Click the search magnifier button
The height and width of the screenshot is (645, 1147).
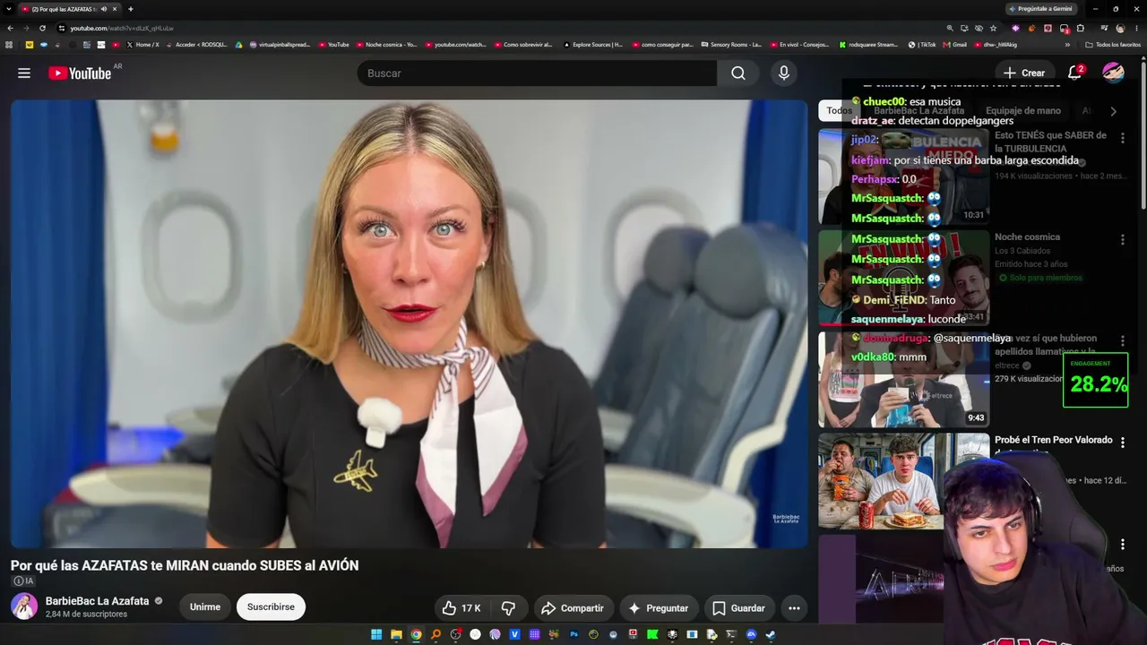click(x=737, y=73)
